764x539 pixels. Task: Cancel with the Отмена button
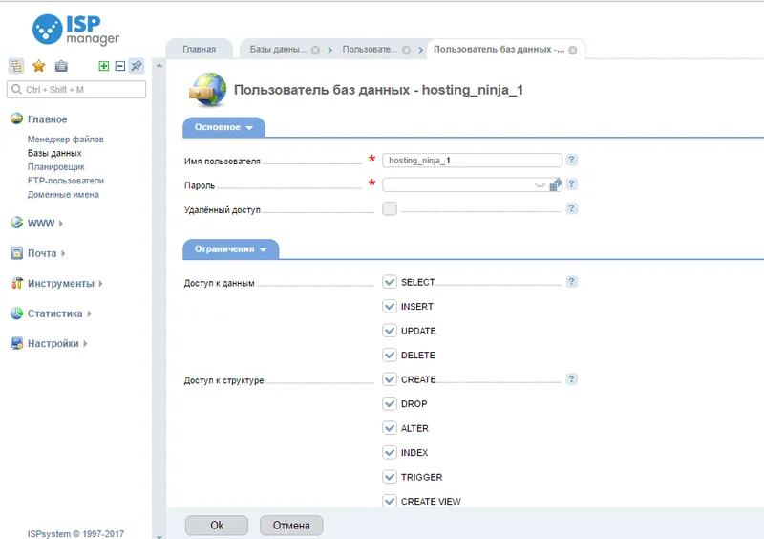tap(291, 526)
